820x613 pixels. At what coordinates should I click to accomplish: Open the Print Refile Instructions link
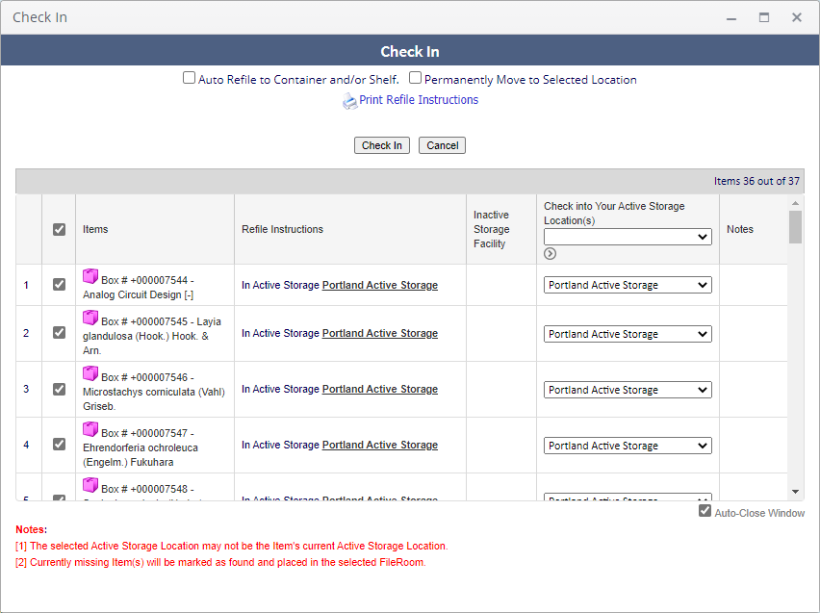point(419,100)
